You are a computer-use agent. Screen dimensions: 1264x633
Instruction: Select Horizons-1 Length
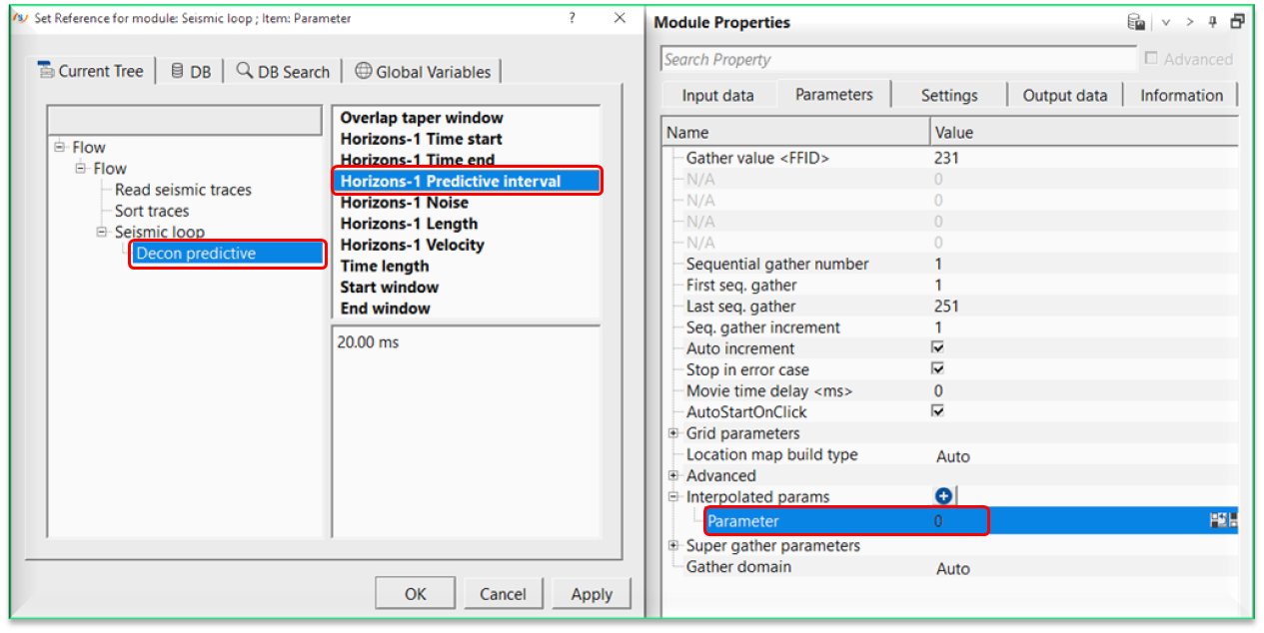(x=409, y=224)
